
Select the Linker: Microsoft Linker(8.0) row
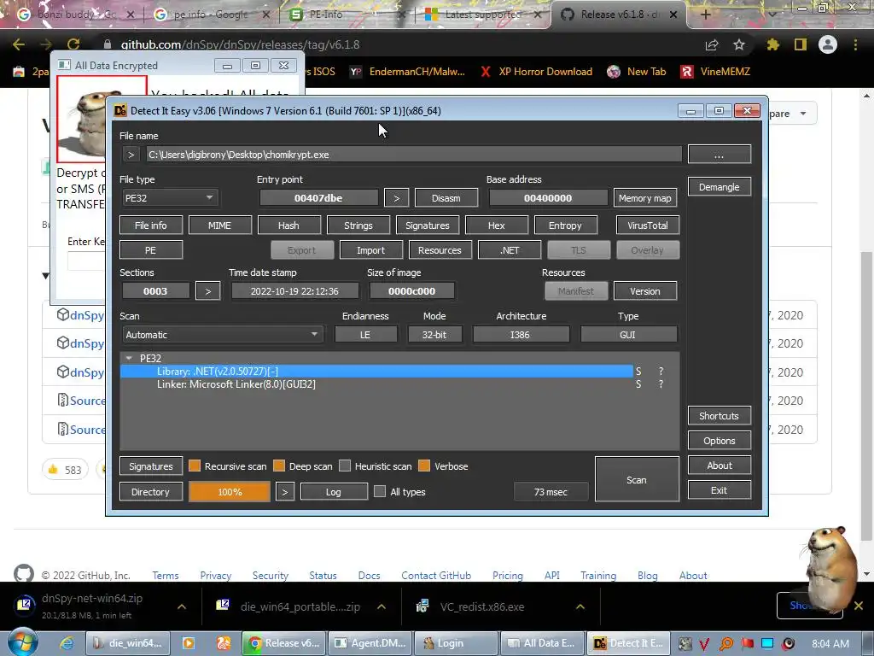[x=376, y=384]
